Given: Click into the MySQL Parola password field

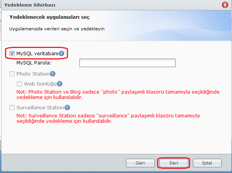Looking at the screenshot, I should [x=127, y=63].
